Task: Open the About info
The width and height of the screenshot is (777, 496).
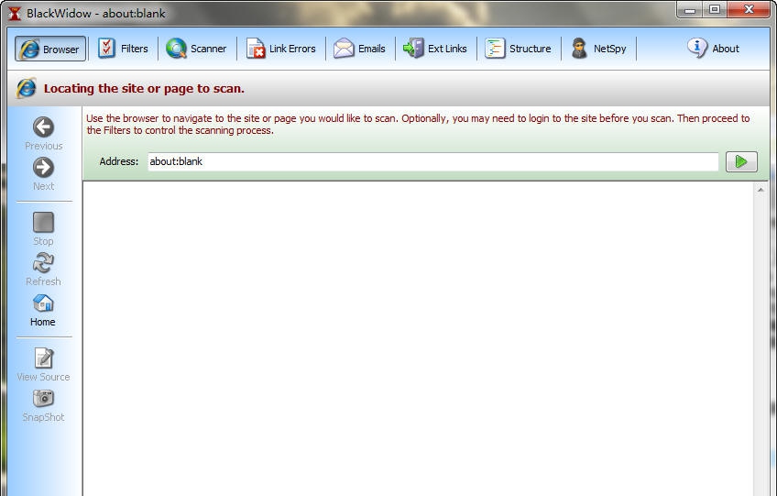Action: (x=714, y=49)
